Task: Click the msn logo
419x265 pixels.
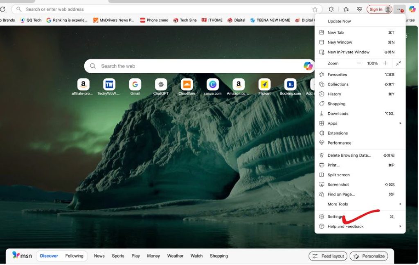Action: point(22,255)
